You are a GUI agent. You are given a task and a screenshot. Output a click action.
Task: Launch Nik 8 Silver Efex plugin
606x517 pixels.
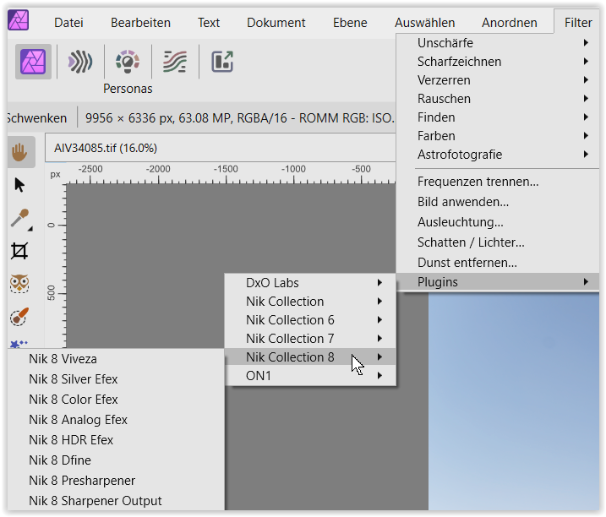pos(74,379)
